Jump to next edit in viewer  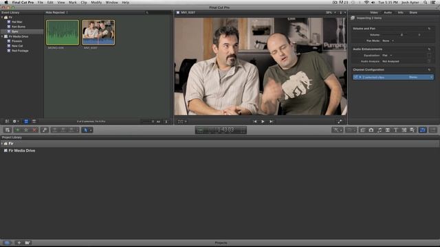271,121
